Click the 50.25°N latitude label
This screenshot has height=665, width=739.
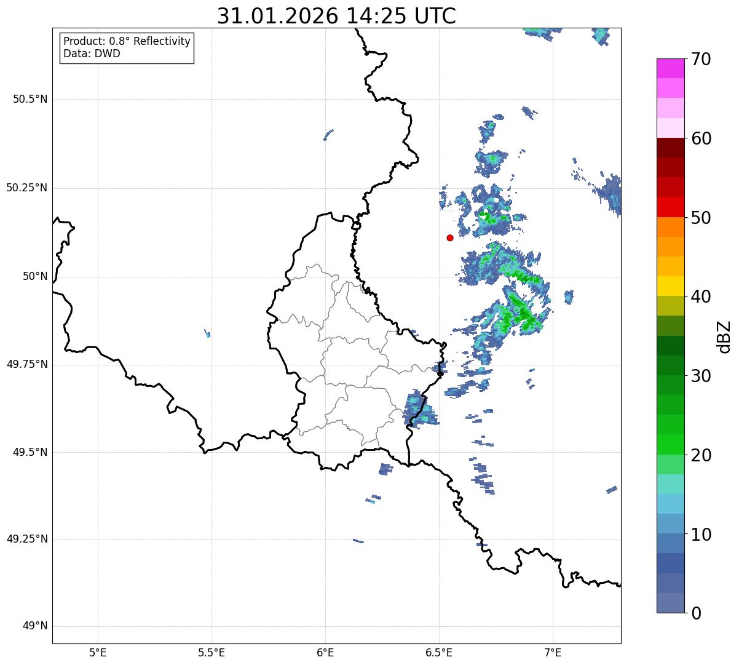coord(26,188)
